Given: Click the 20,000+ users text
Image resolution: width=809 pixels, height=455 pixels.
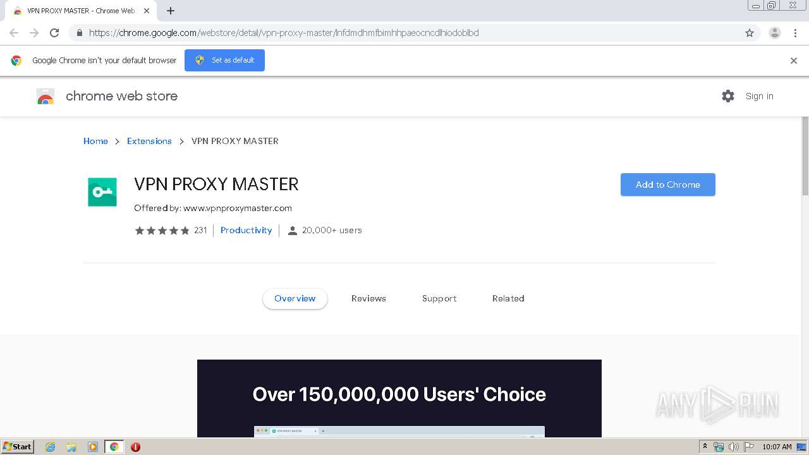Looking at the screenshot, I should tap(332, 230).
